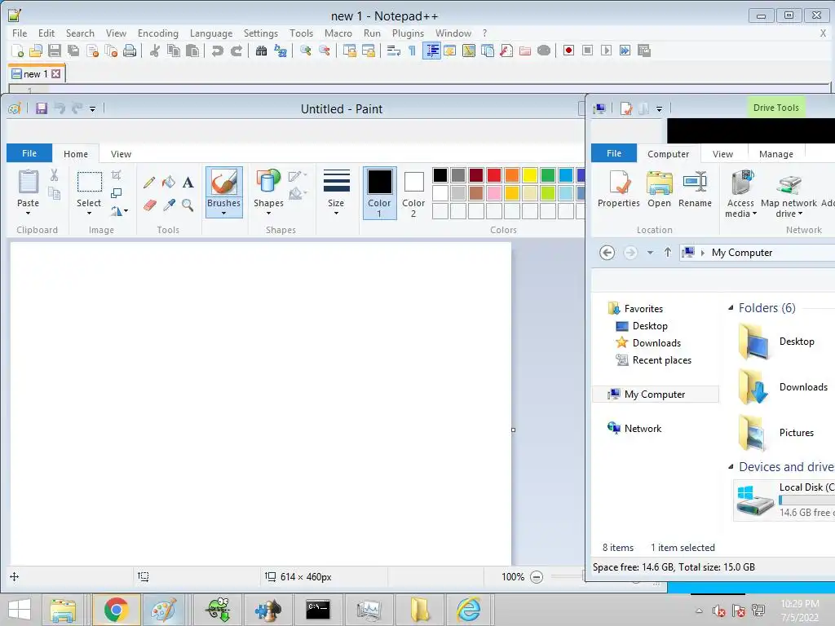Pick the yellow color swatch in Paint
This screenshot has height=626, width=835.
click(x=530, y=175)
